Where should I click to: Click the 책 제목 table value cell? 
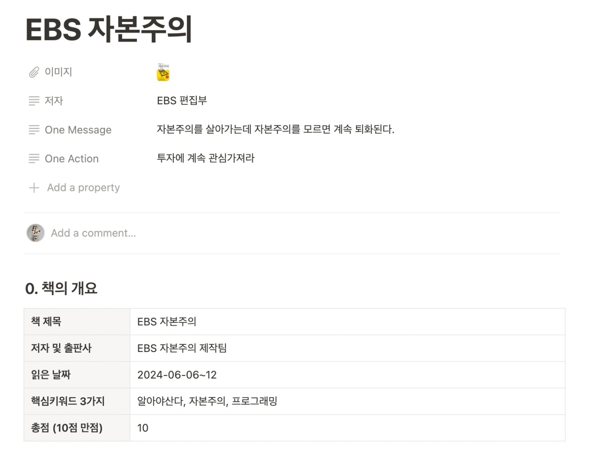point(347,322)
